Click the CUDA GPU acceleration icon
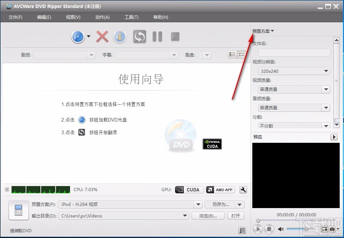Image resolution: width=344 pixels, height=238 pixels. [x=189, y=189]
